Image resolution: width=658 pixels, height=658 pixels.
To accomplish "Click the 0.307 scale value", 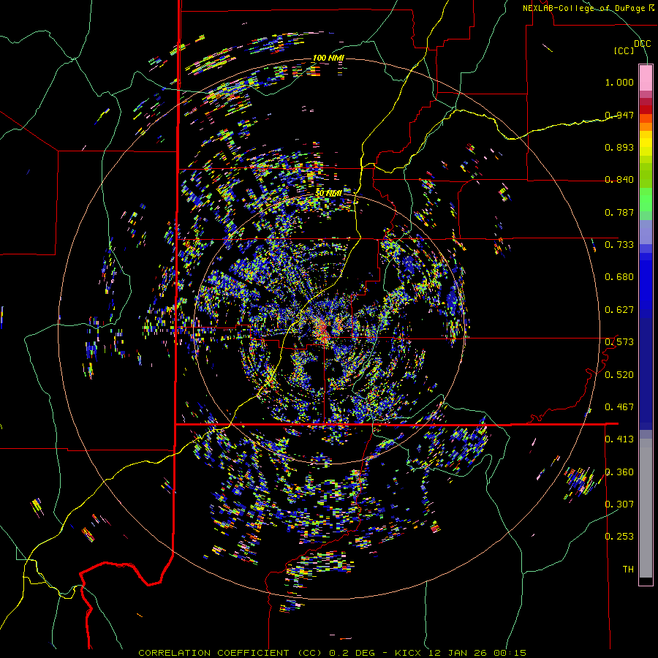I will pyautogui.click(x=619, y=504).
